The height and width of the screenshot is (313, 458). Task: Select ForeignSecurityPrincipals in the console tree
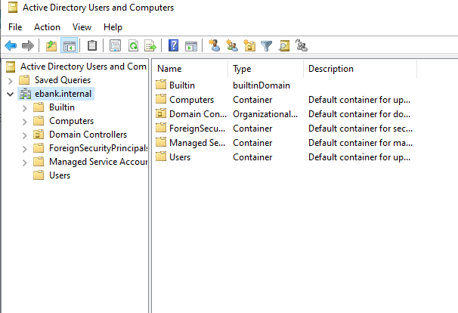point(98,148)
